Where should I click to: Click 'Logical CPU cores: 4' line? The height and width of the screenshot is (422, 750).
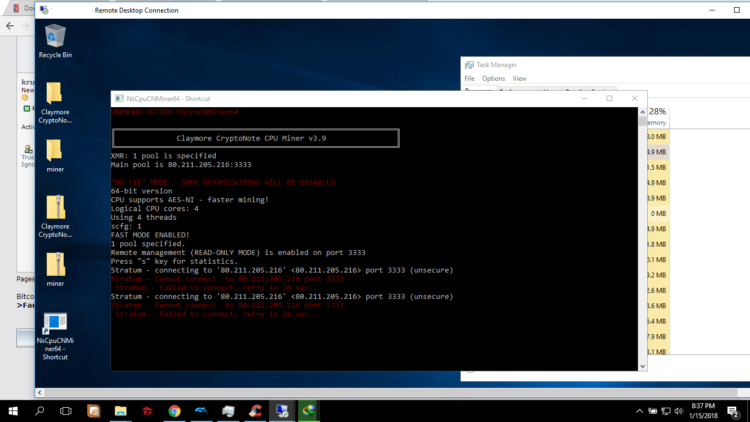(155, 209)
